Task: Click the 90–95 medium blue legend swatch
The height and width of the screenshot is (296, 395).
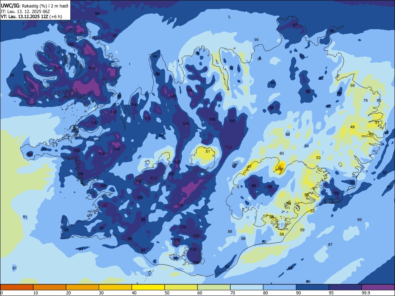Action: point(312,287)
